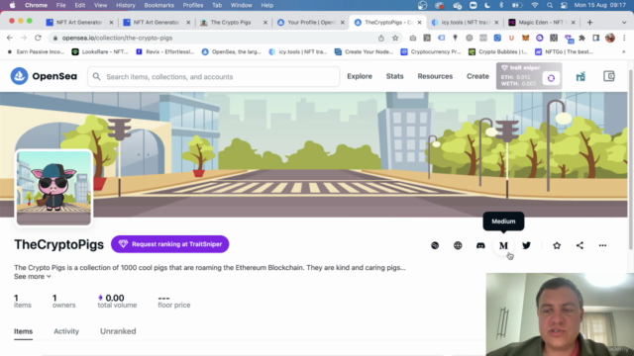Open the Apple menu
Screen dimensions: 634x356
coord(13,5)
